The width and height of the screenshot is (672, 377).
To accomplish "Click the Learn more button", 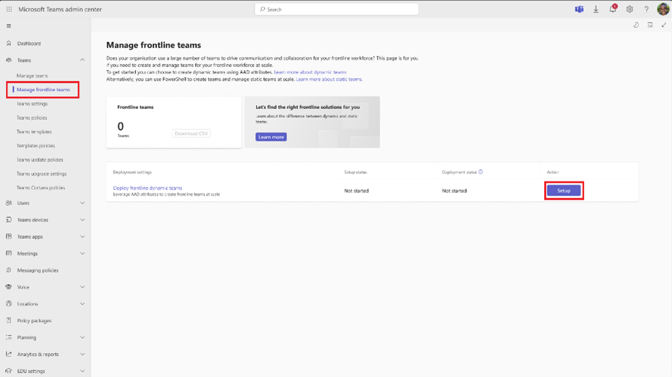I will [x=271, y=137].
